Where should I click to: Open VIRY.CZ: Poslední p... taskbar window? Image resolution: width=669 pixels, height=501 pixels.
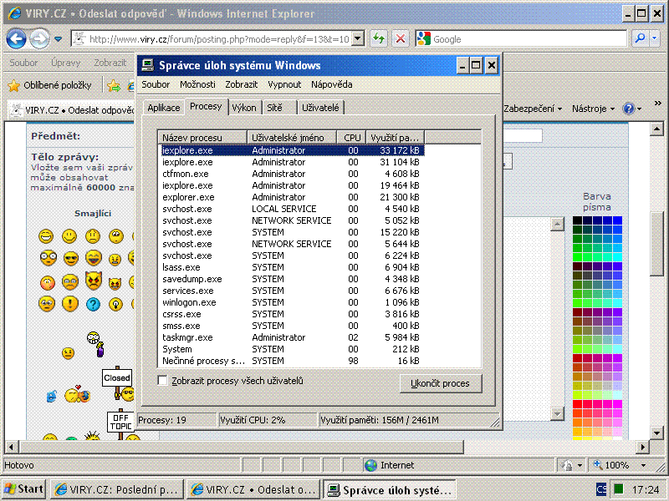117,490
